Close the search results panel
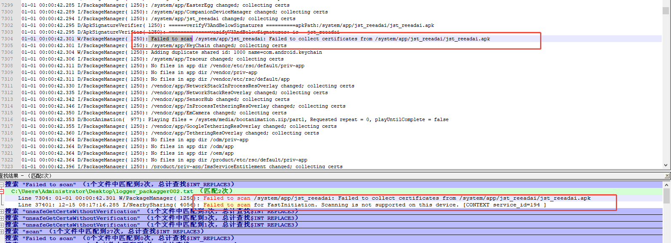Screen dimensions: 671x243 pos(667,176)
